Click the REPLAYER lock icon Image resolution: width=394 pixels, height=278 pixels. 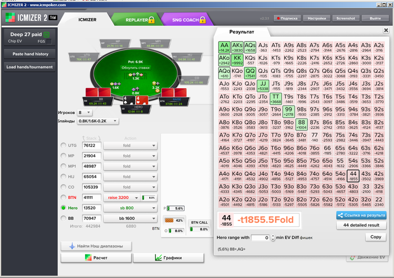pyautogui.click(x=152, y=20)
